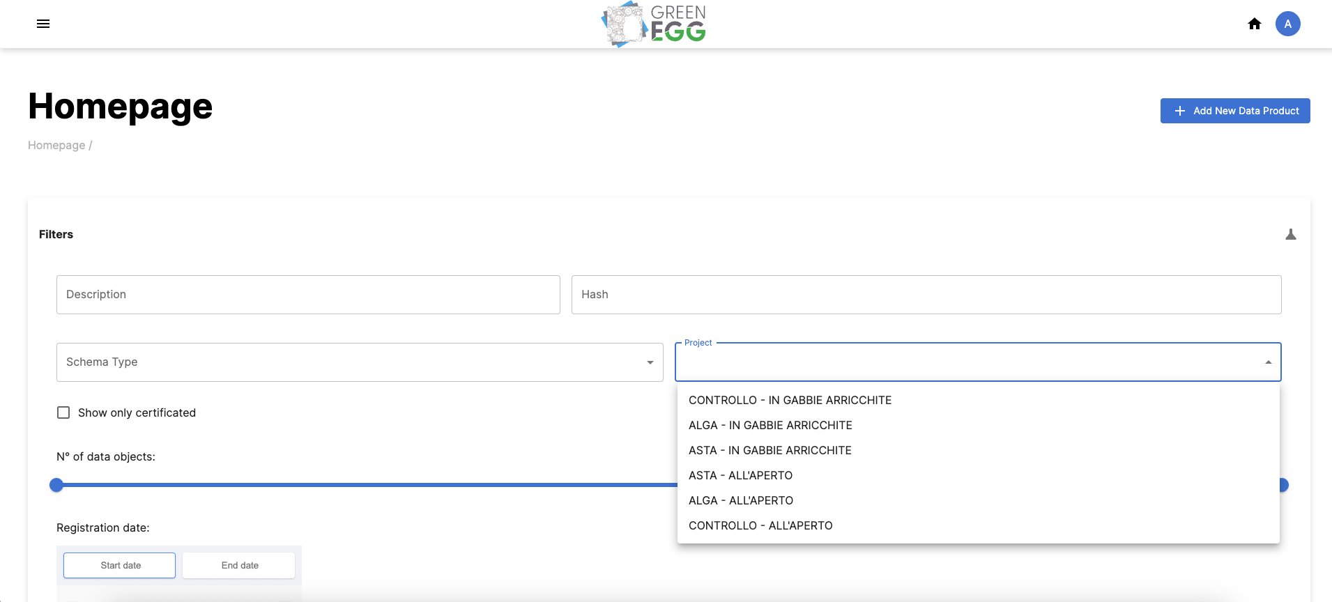Choose ALGA - IN GABBIE ARRICCHITE project
This screenshot has height=602, width=1332.
click(770, 425)
